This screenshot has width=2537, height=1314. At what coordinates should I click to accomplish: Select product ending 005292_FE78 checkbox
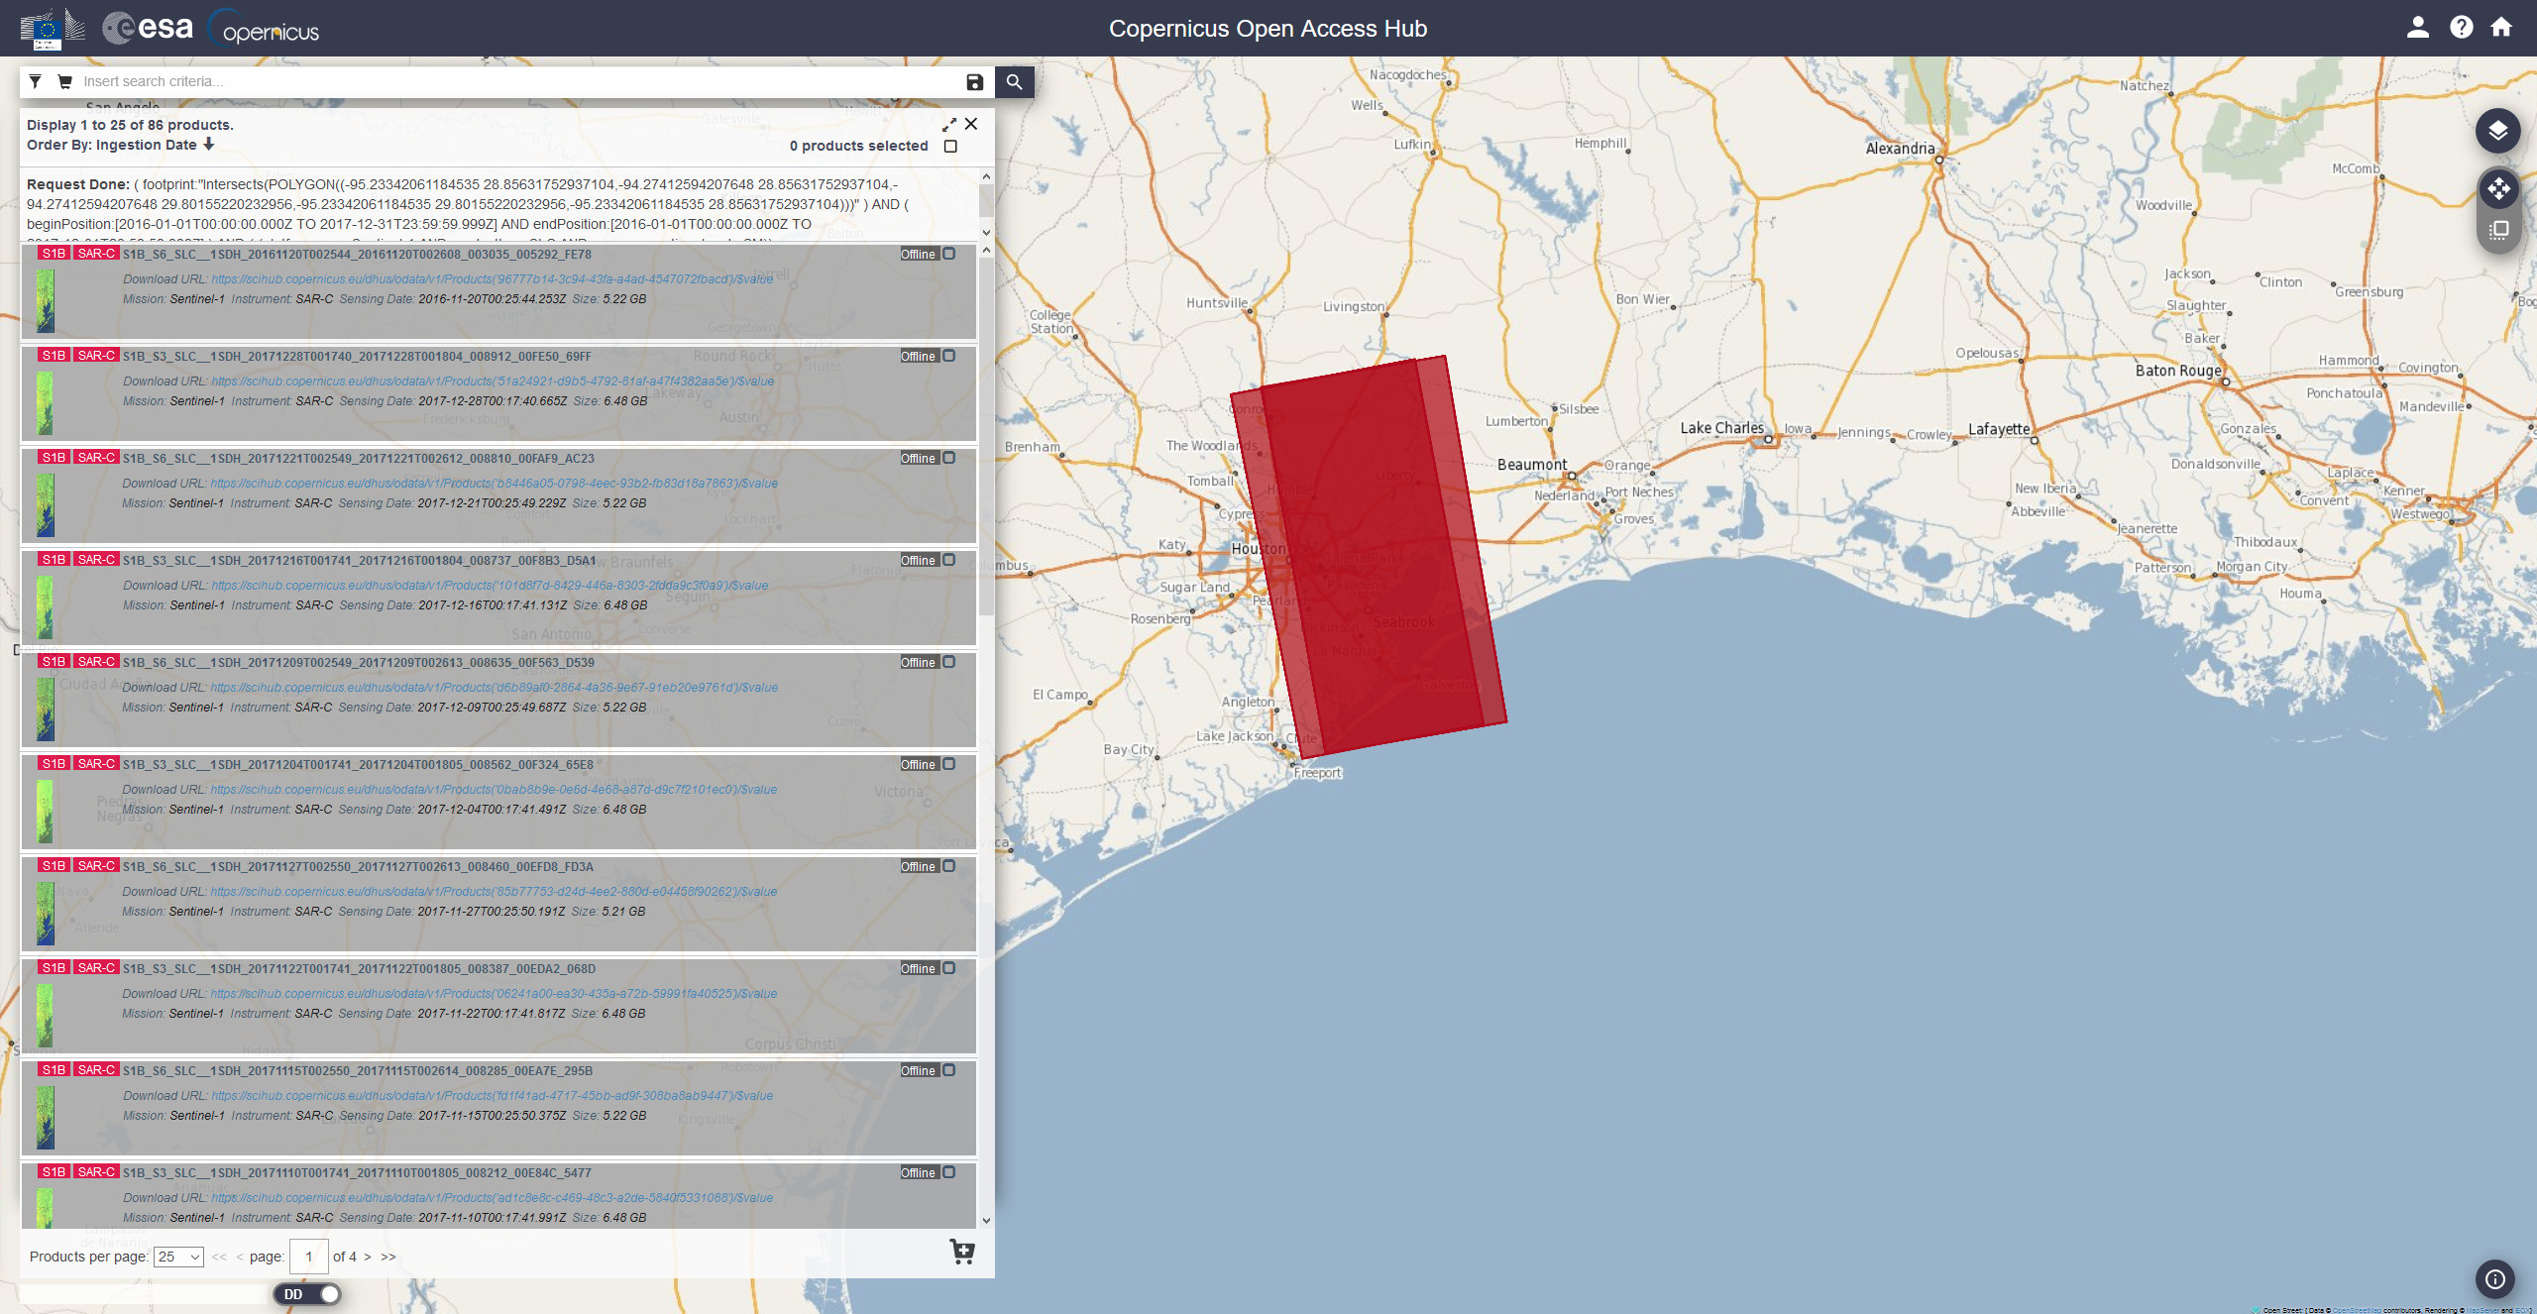(949, 254)
